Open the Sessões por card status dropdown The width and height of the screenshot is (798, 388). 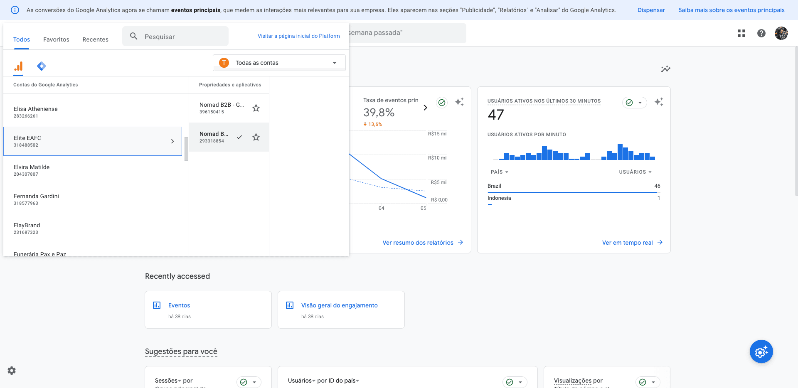tap(249, 382)
